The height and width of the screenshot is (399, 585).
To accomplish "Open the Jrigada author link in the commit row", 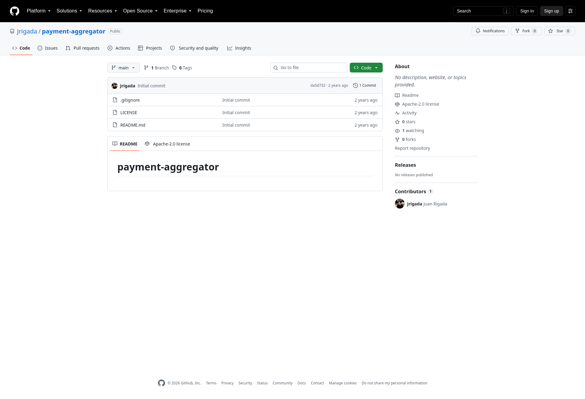I will 127,86.
